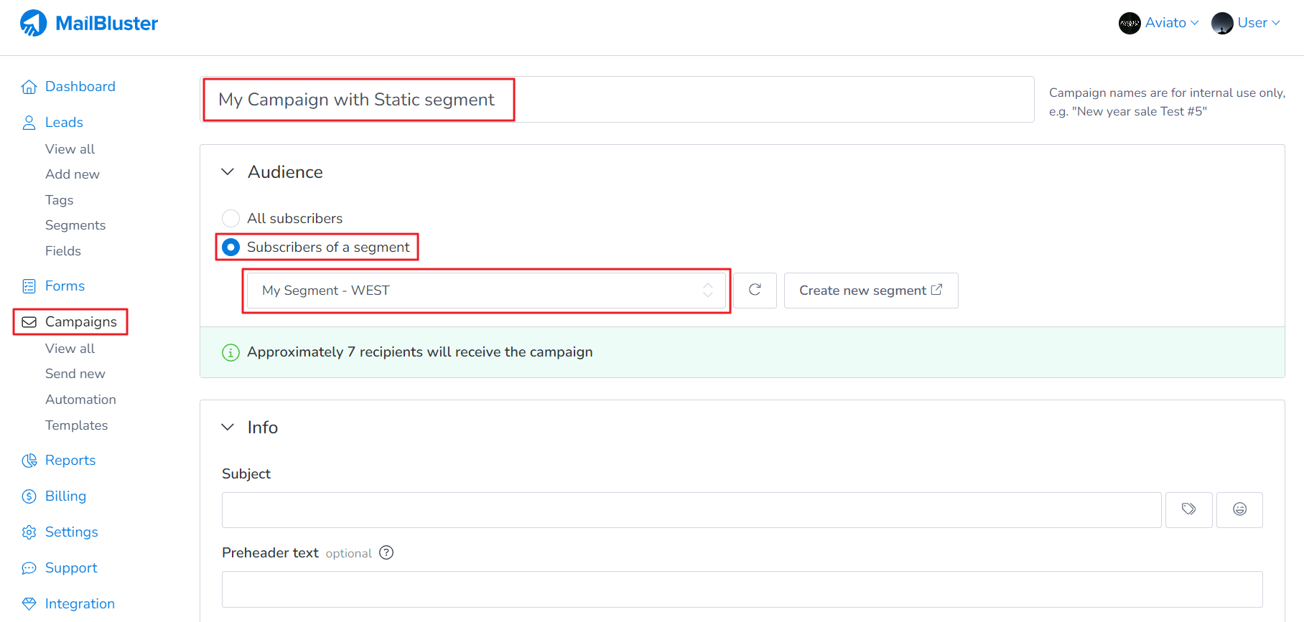Collapse the Audience section
Viewport: 1304px width, 622px height.
coord(228,172)
